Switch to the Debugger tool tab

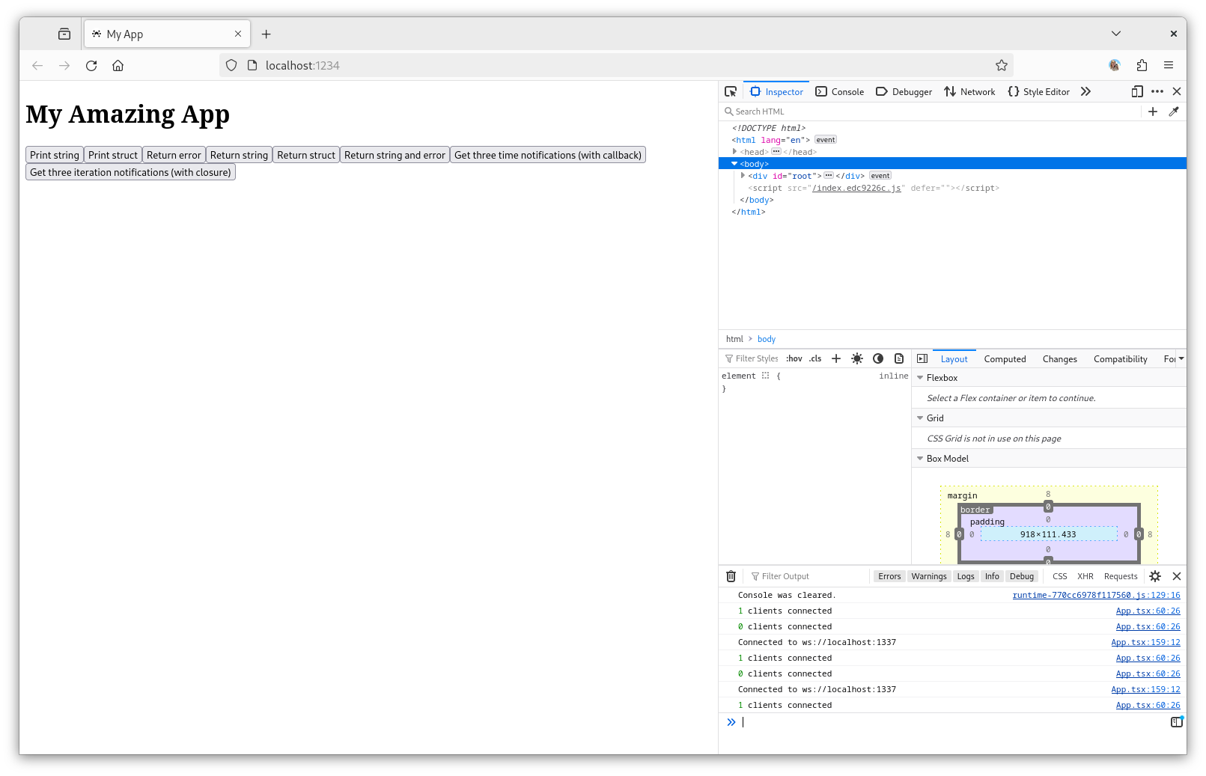[x=904, y=91]
